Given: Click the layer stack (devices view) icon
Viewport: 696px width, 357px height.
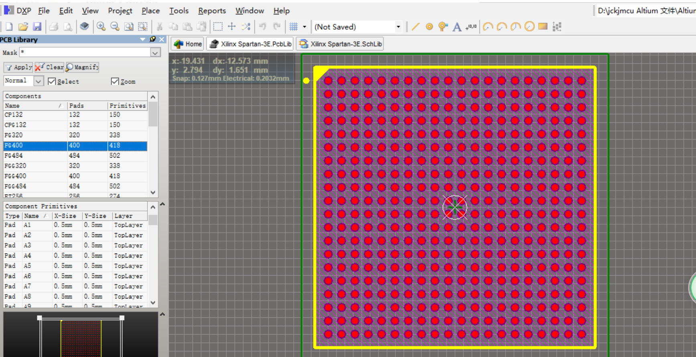Looking at the screenshot, I should pyautogui.click(x=84, y=27).
